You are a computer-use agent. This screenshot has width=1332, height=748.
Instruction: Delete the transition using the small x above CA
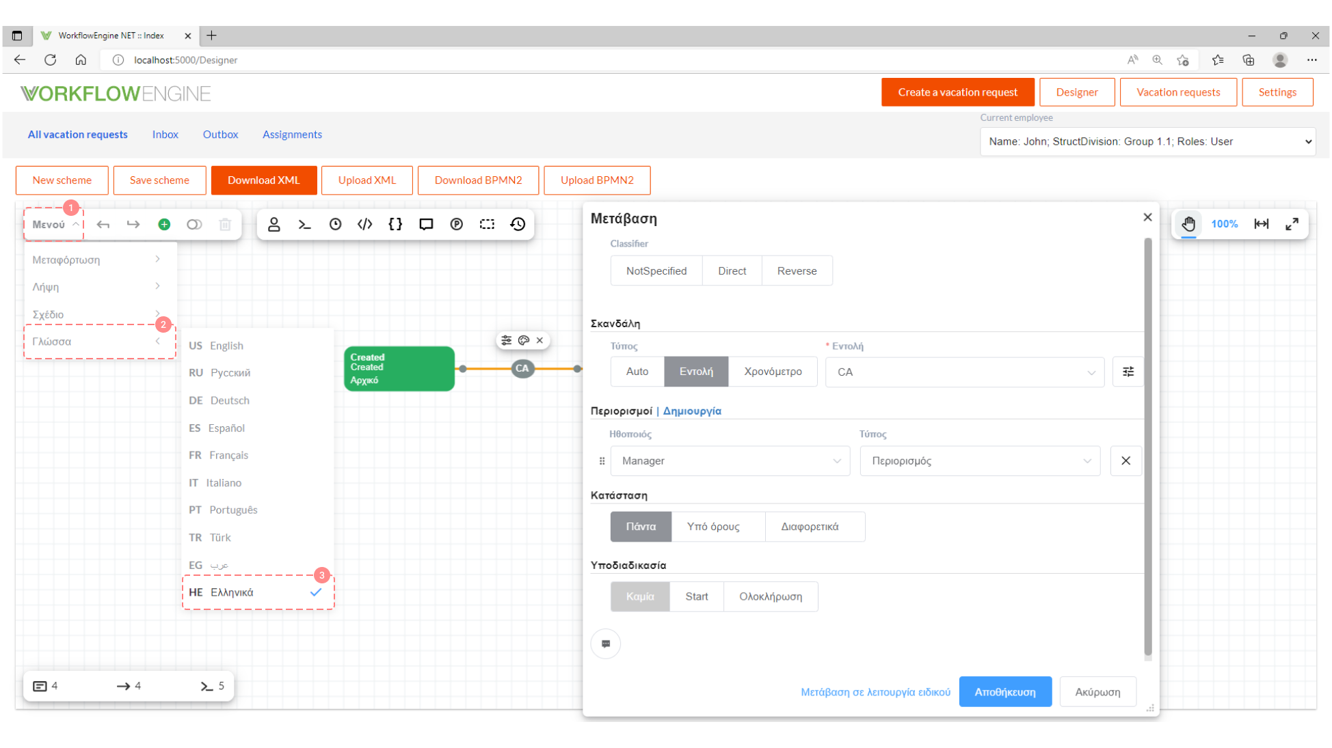[540, 340]
